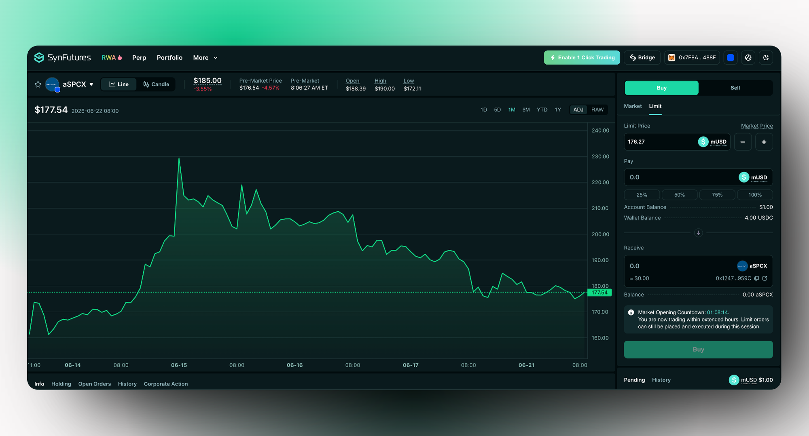Set chart range to 1M
Image resolution: width=809 pixels, height=436 pixels.
[x=512, y=110]
